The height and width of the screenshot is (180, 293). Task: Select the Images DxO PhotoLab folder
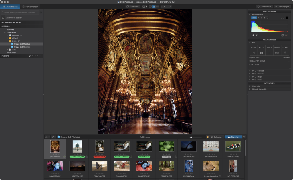[21, 44]
